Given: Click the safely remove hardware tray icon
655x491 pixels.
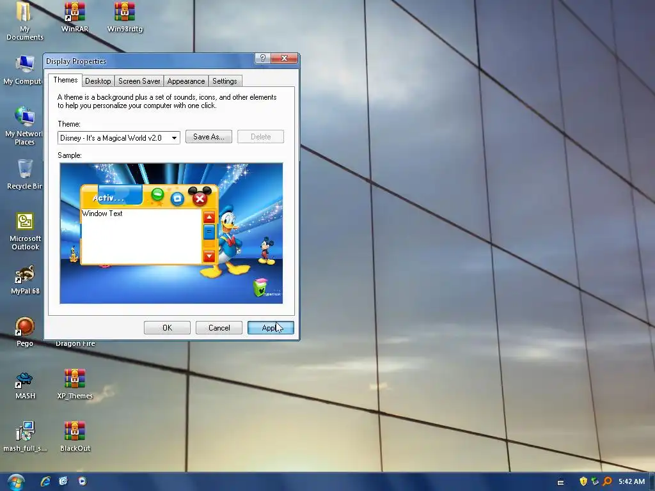Looking at the screenshot, I should pos(595,481).
